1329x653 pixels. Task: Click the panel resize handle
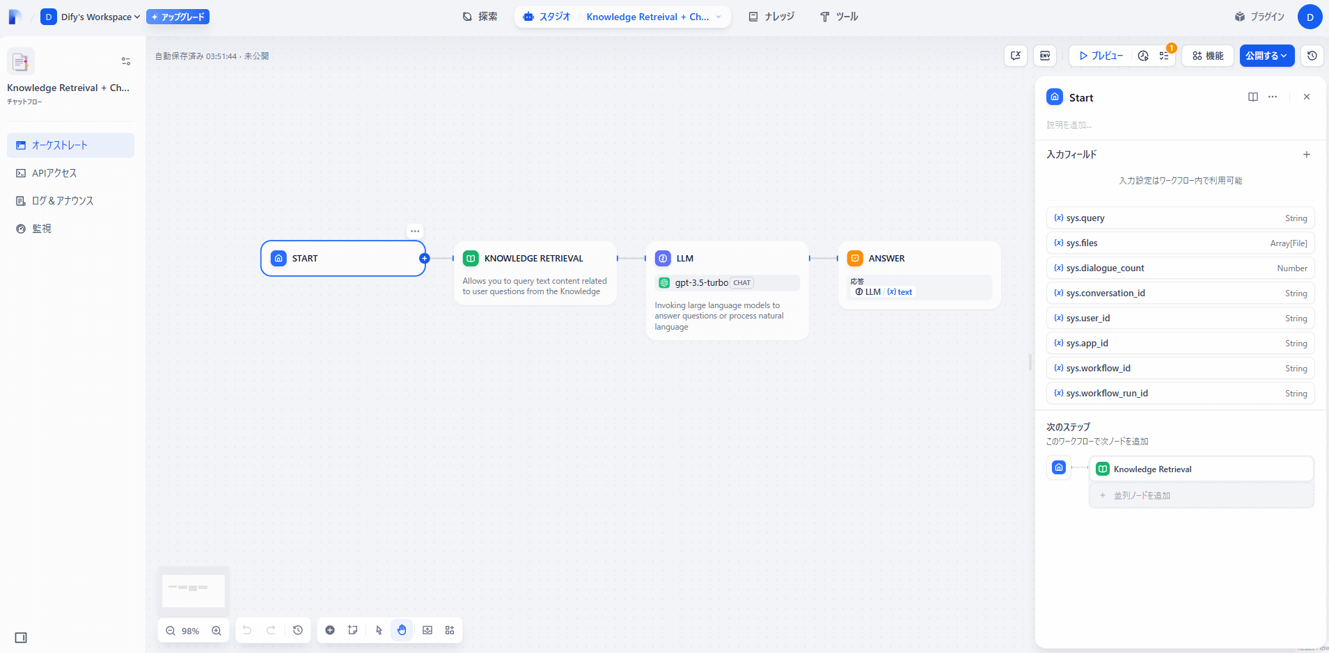point(1030,362)
